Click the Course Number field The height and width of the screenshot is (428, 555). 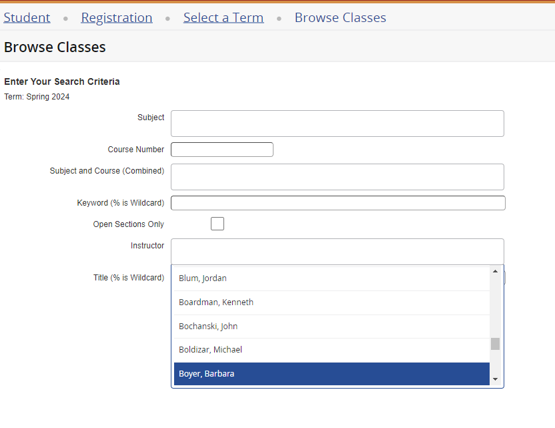point(222,150)
